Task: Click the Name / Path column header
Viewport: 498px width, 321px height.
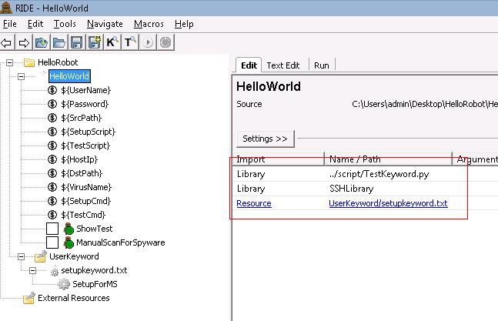Action: coord(388,159)
